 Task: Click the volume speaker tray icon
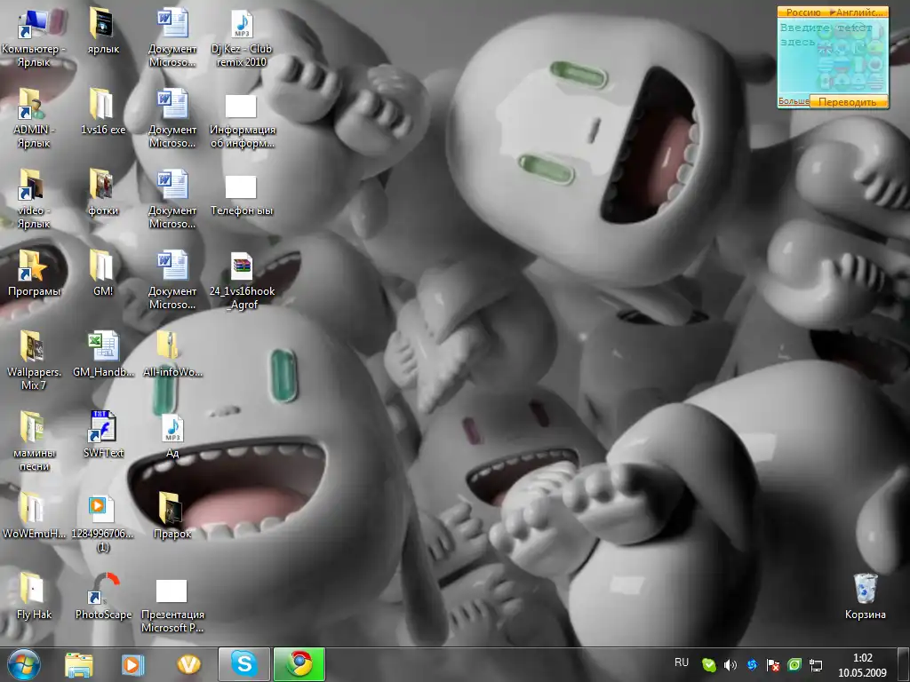[730, 665]
